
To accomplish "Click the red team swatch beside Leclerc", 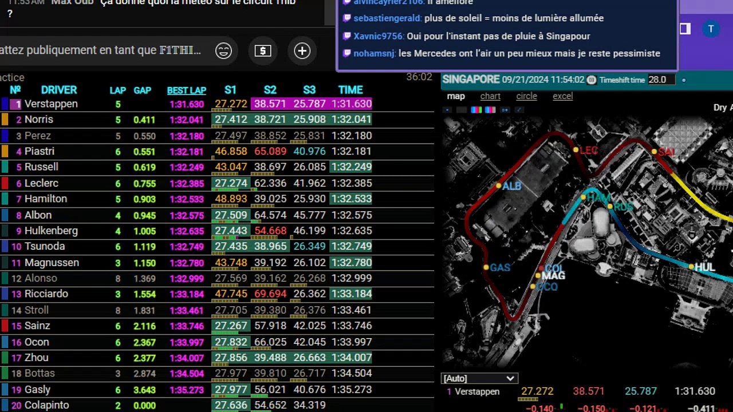I will [x=5, y=183].
